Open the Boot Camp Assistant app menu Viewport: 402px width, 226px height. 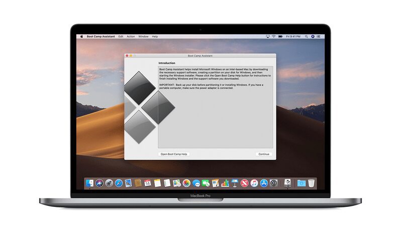100,37
